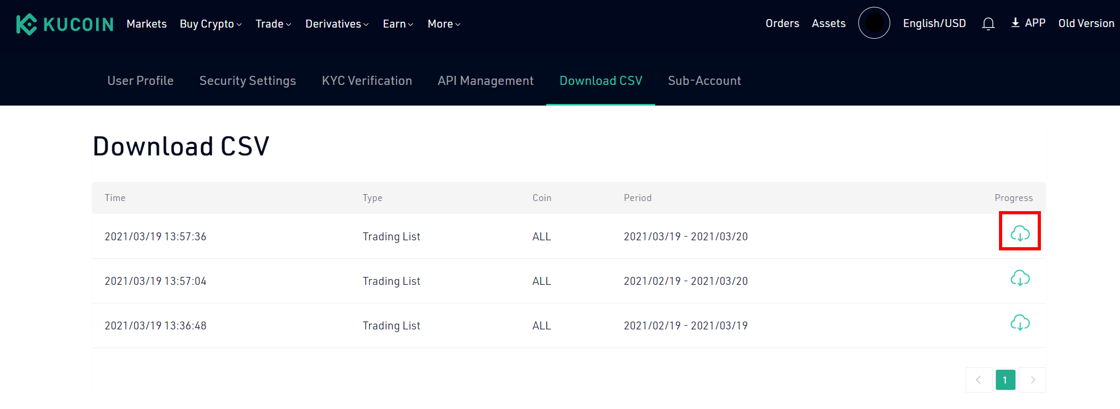Click Trading List in 13:36:48 row
Screen dimensions: 1120x409
tap(391, 326)
